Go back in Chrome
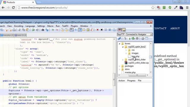190x107 pixels. coord(3,8)
